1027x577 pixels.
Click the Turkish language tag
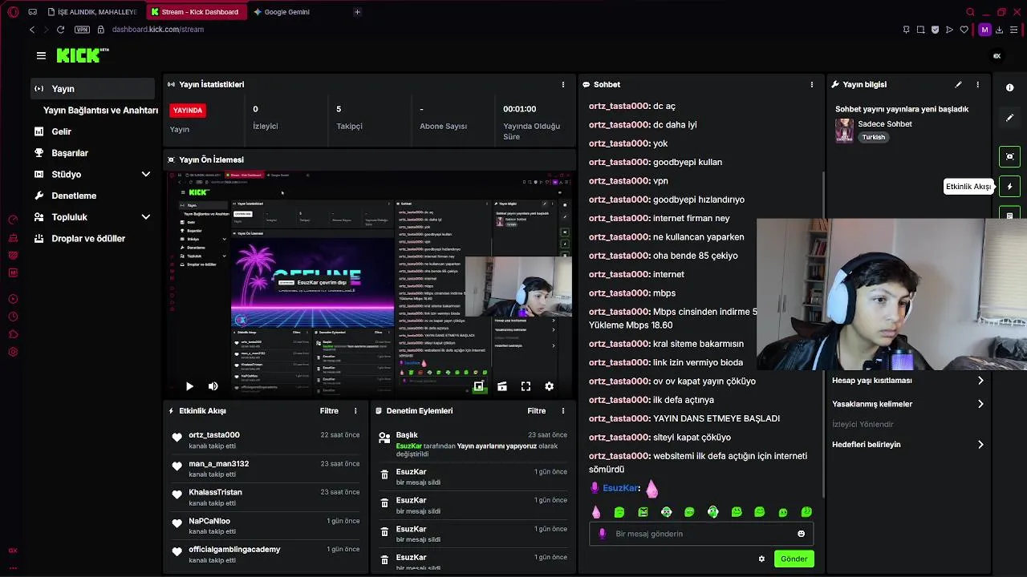pyautogui.click(x=873, y=137)
